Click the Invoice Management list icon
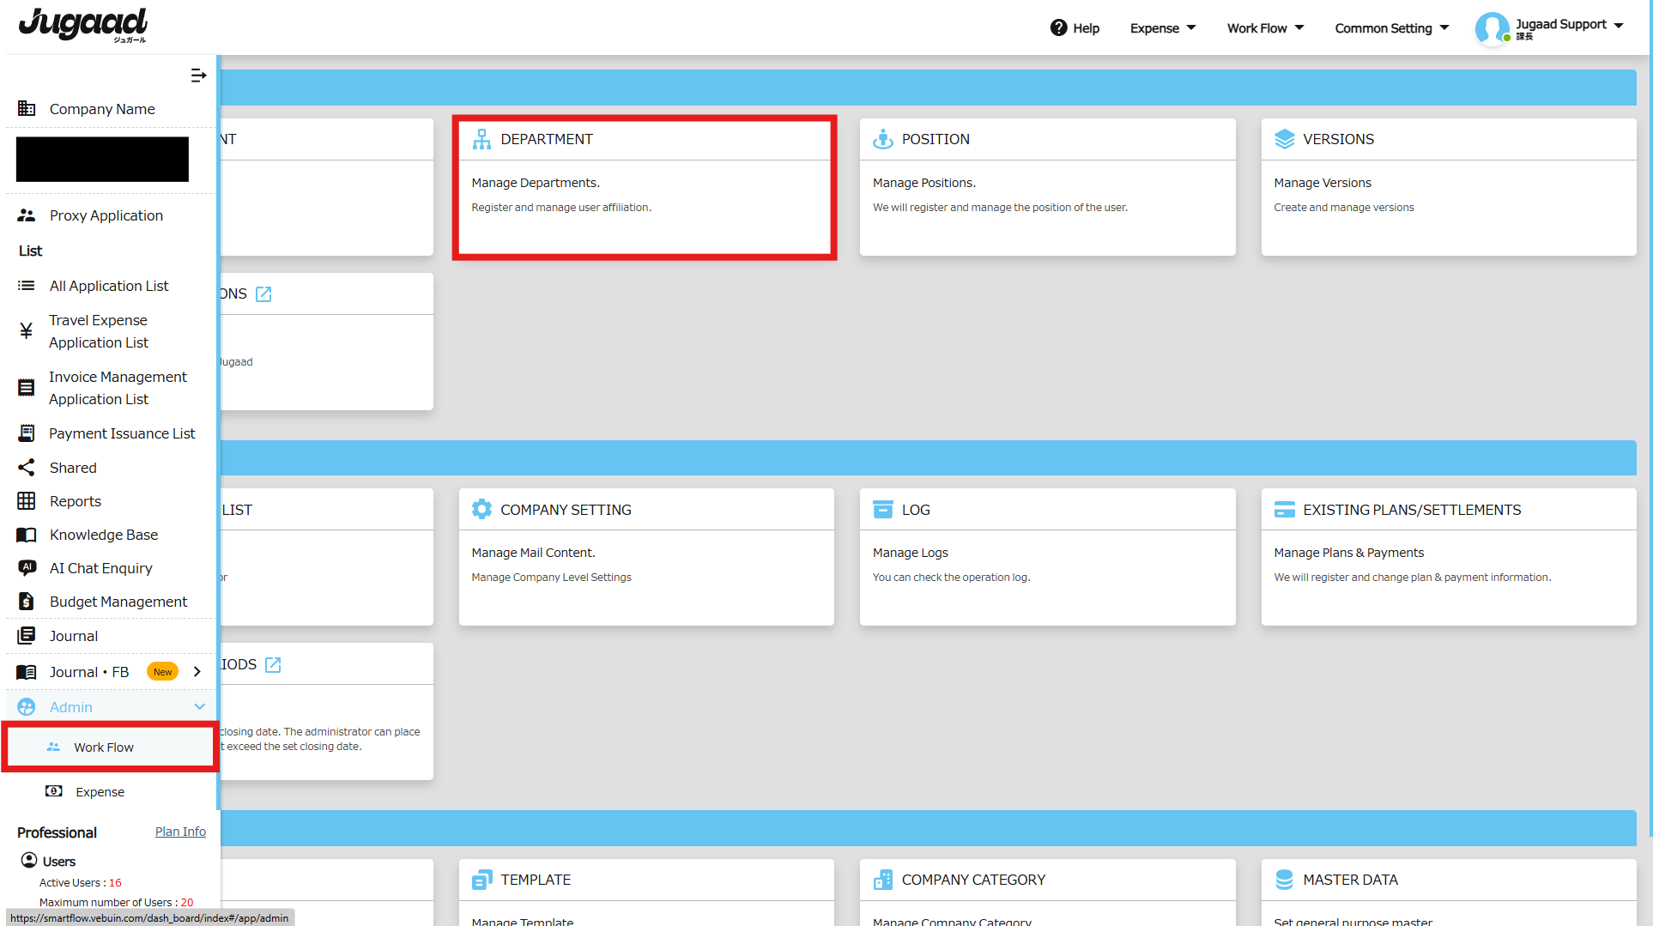1653x926 pixels. [27, 388]
